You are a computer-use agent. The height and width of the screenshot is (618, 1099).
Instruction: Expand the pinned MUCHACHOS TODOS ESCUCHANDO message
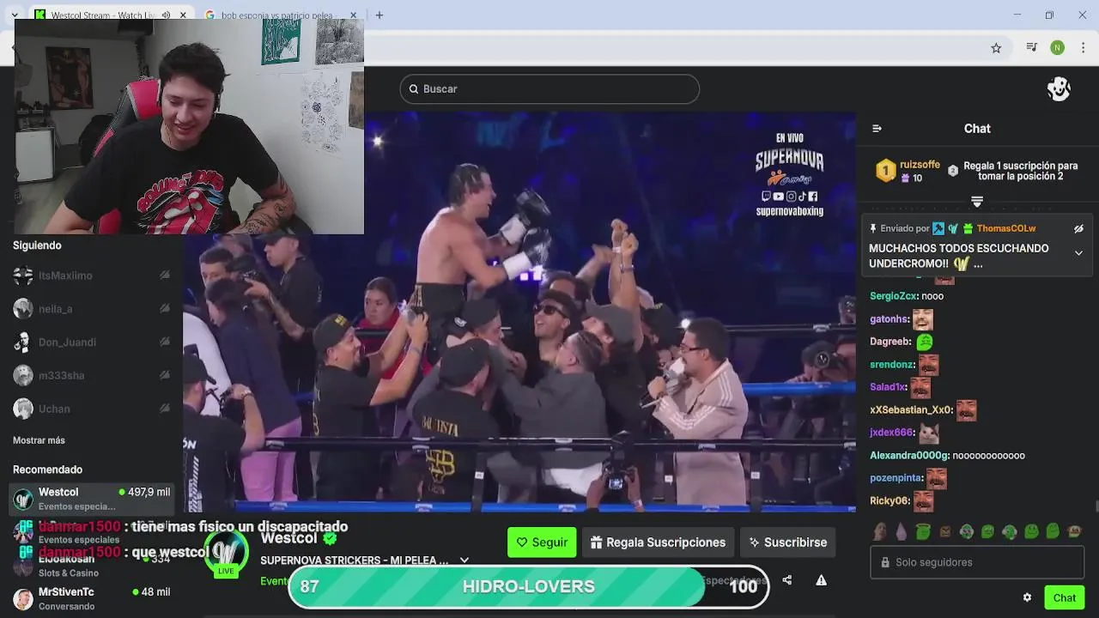pos(1078,252)
